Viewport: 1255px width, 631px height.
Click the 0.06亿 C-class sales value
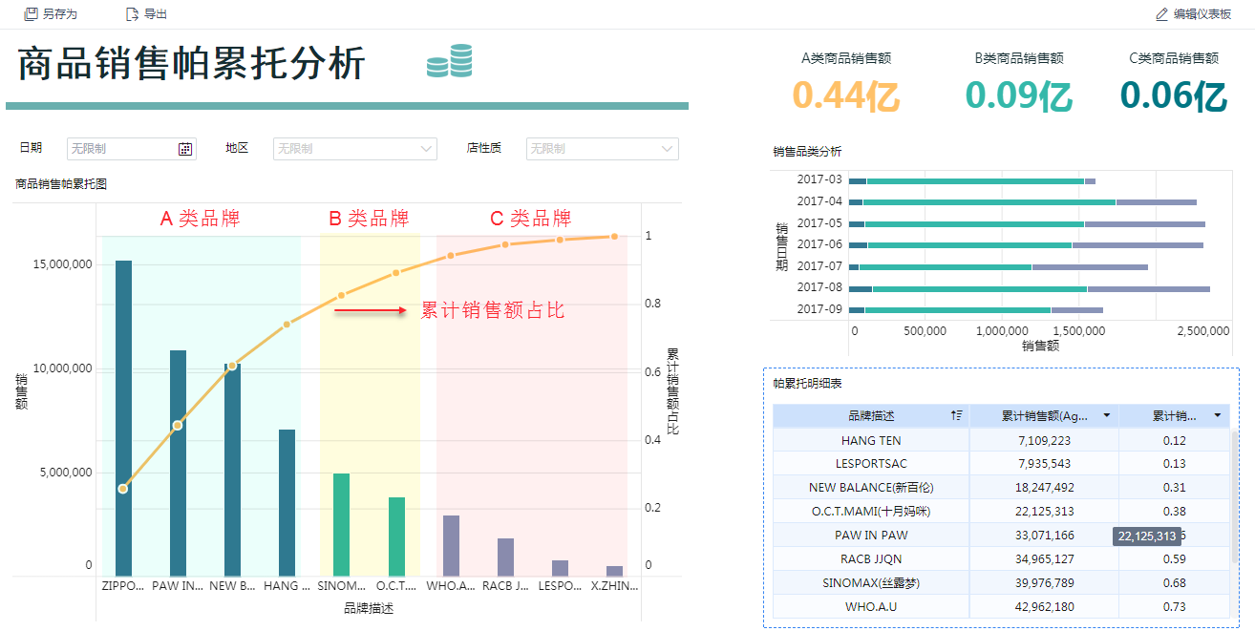(x=1173, y=96)
